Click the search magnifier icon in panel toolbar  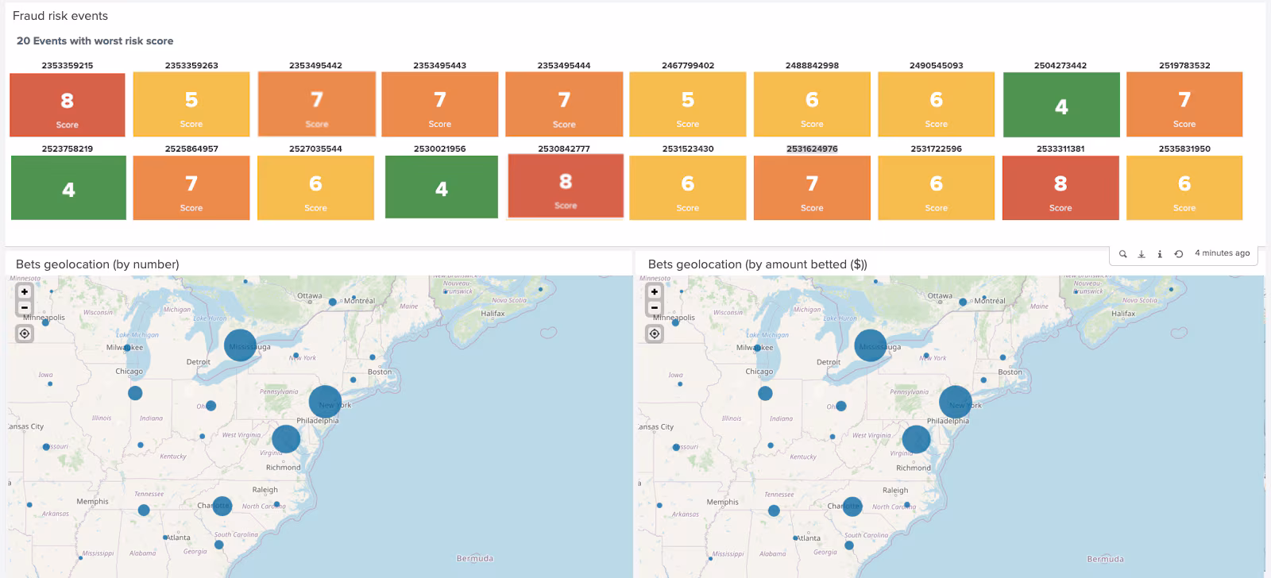1122,254
